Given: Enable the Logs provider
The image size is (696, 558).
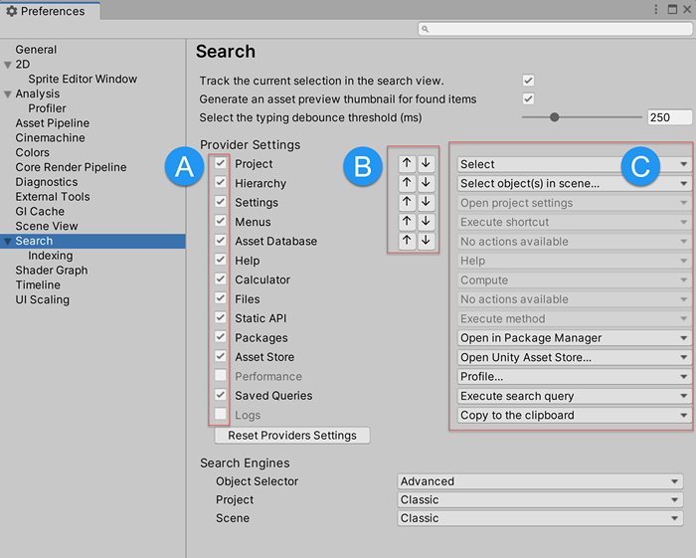Looking at the screenshot, I should (x=221, y=414).
